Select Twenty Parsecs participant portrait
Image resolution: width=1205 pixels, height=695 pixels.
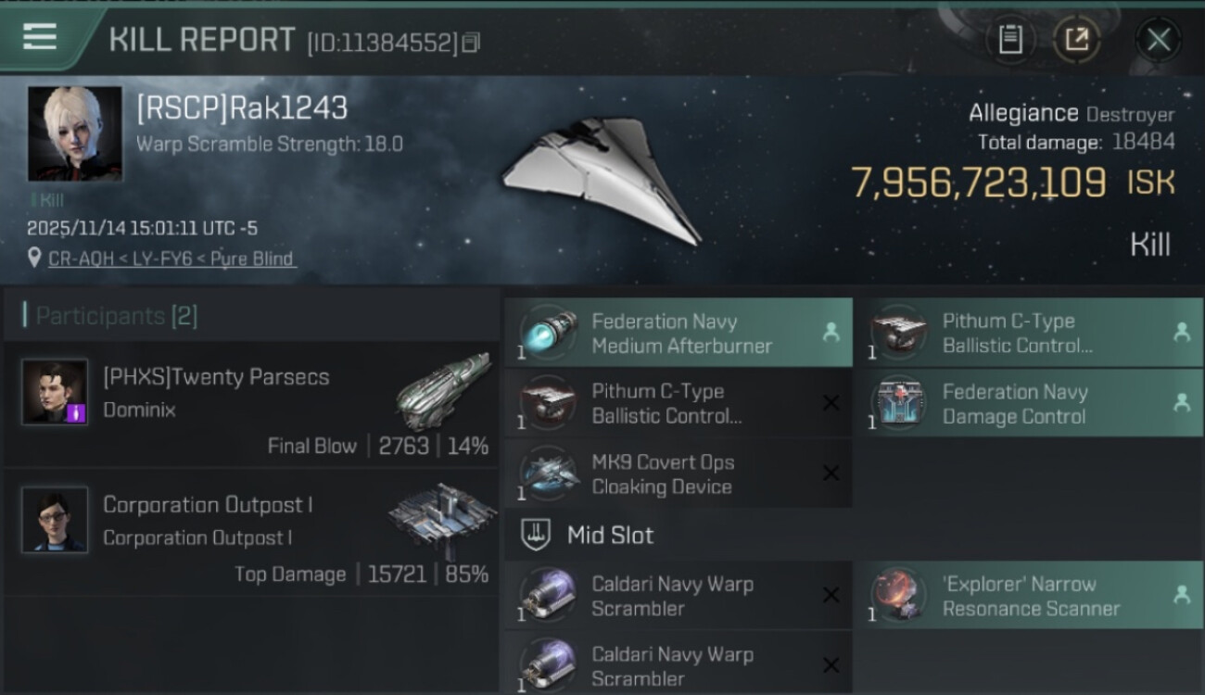[x=55, y=392]
